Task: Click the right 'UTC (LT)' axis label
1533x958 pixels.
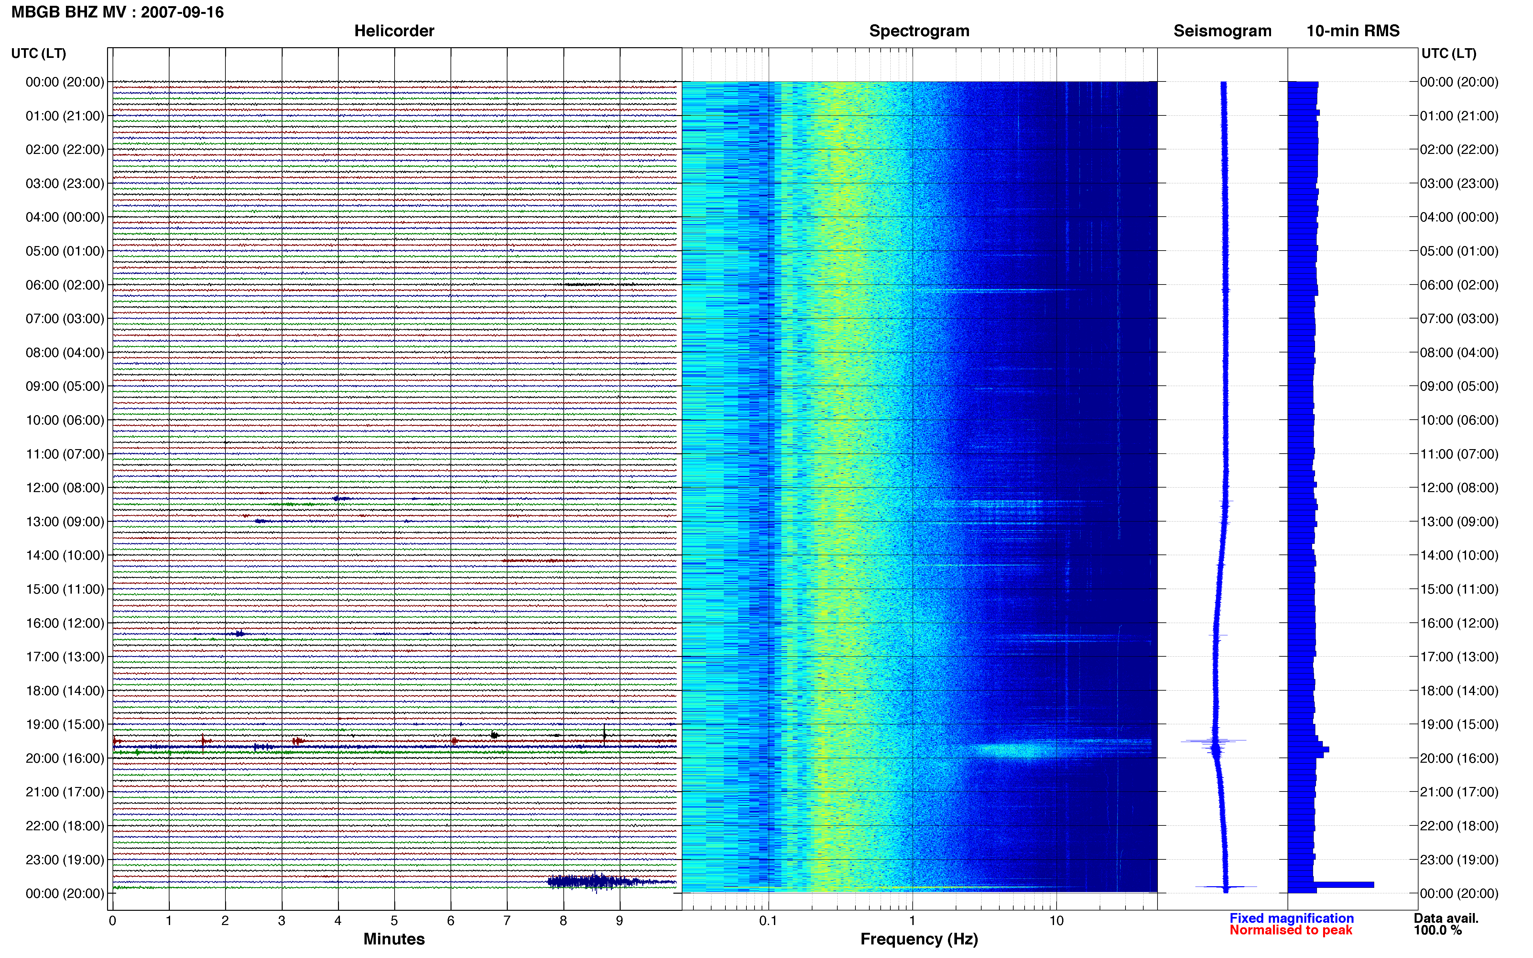Action: coord(1449,53)
